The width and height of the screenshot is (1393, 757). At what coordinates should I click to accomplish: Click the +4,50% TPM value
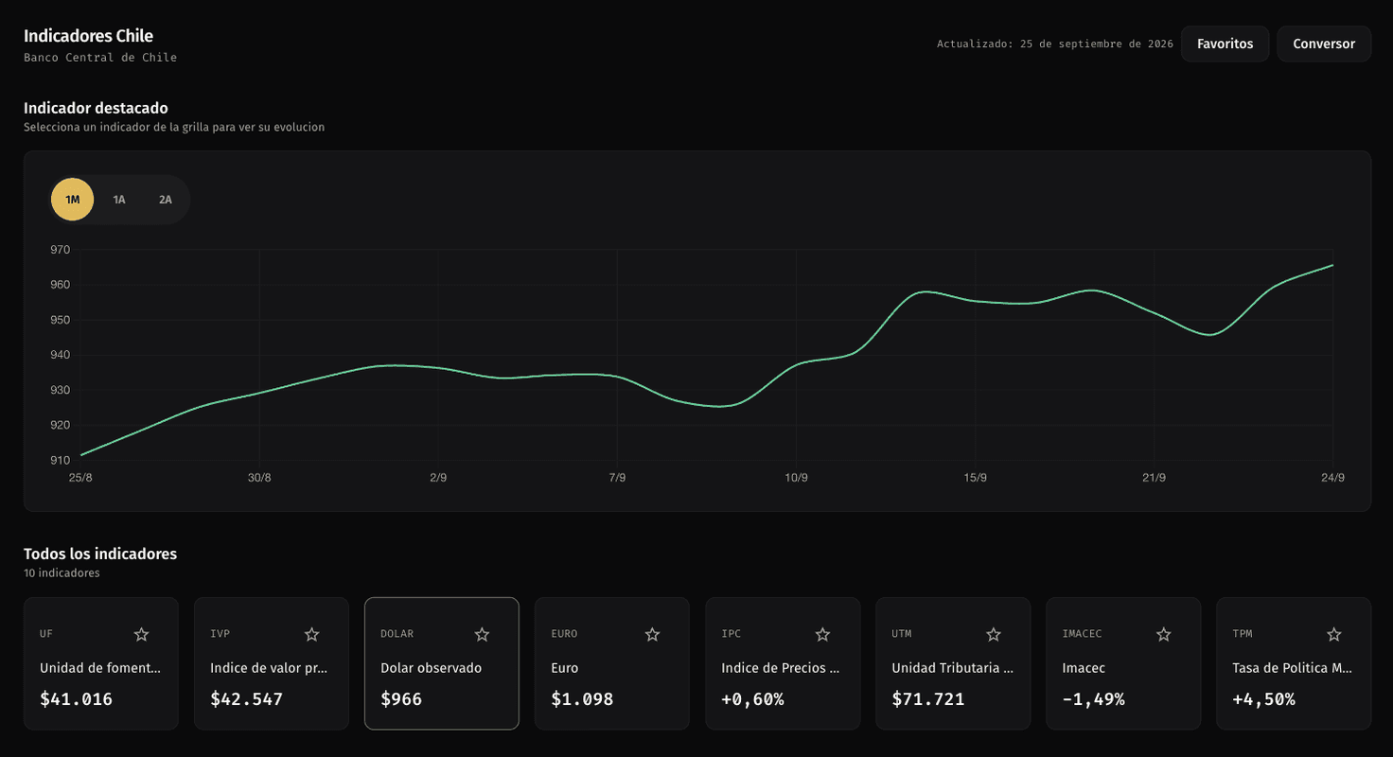1263,699
